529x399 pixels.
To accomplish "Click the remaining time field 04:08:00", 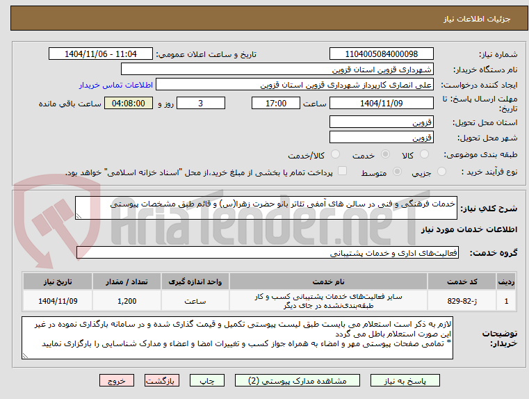I will [x=128, y=103].
